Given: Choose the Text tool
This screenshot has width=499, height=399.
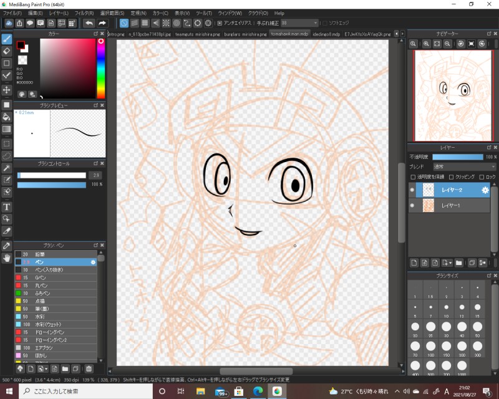Looking at the screenshot, I should pos(7,206).
